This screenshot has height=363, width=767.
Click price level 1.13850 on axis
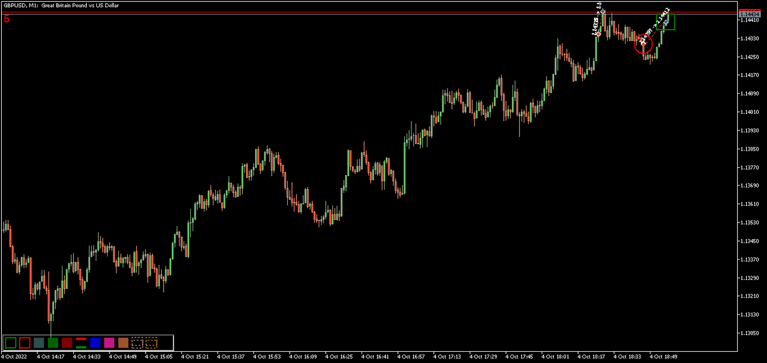coord(750,149)
